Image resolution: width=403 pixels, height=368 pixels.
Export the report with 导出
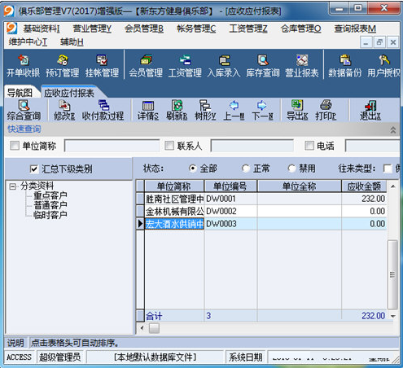point(297,110)
